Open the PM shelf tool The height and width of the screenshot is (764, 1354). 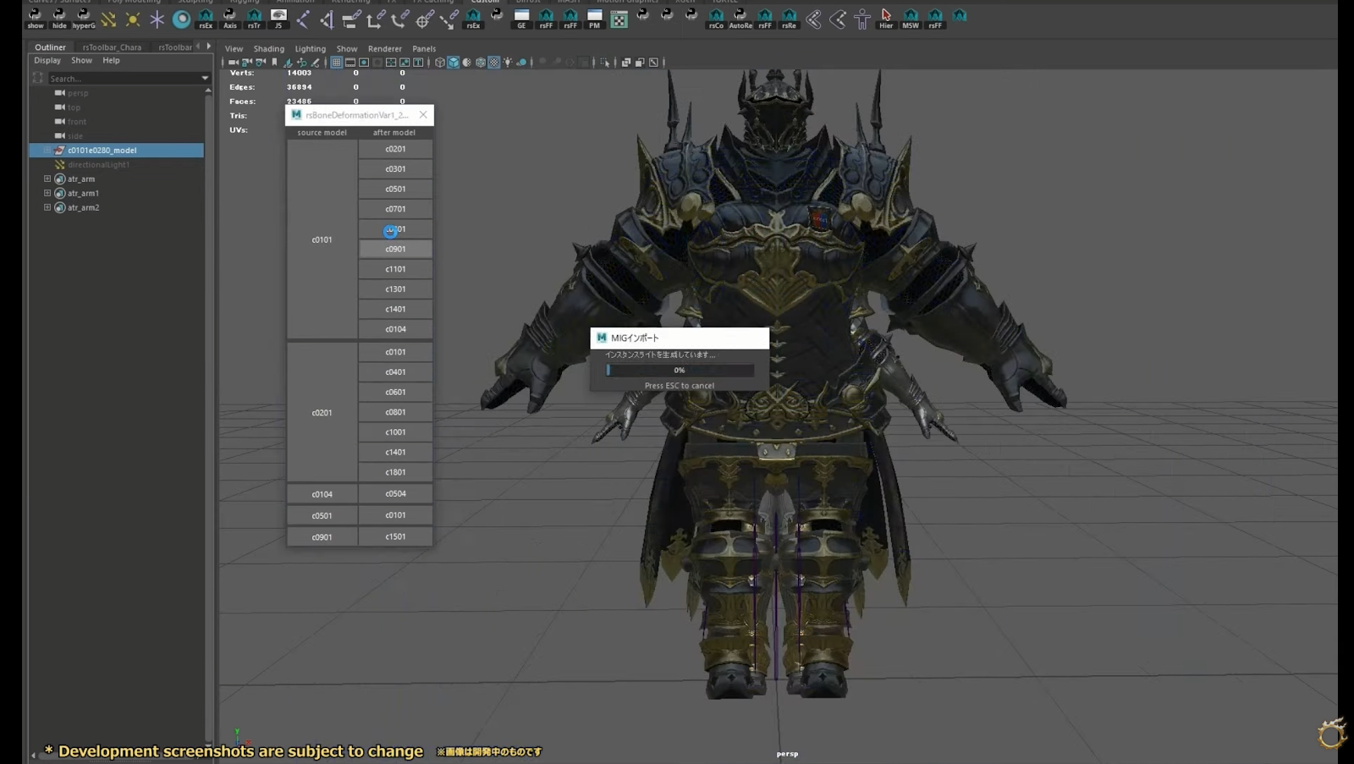pos(595,19)
